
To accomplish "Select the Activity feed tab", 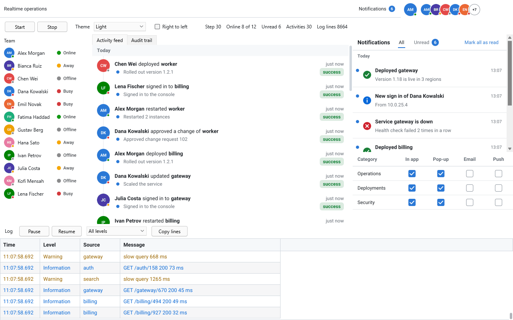I will pos(110,40).
